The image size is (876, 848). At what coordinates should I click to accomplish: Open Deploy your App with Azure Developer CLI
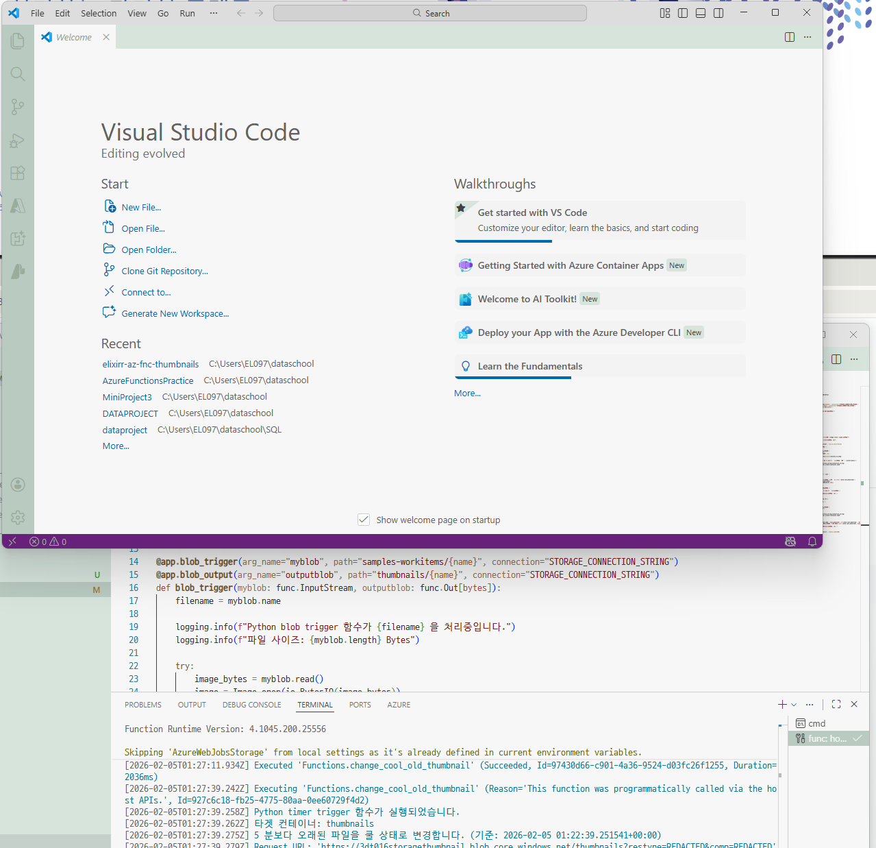point(600,332)
